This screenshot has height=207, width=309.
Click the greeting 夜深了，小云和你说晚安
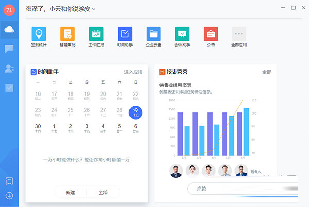click(60, 9)
